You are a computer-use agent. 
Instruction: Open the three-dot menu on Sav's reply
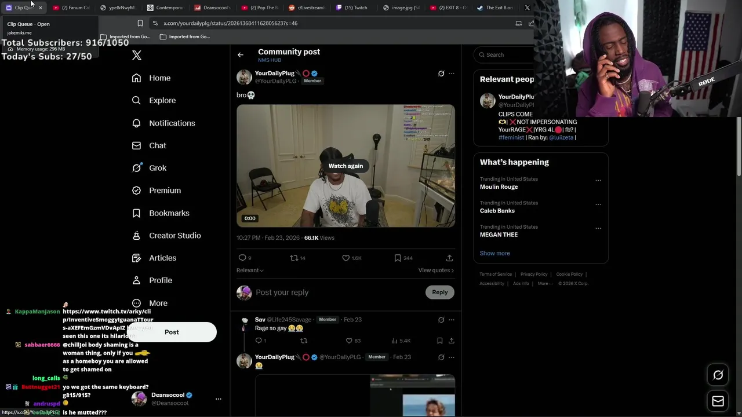tap(452, 320)
